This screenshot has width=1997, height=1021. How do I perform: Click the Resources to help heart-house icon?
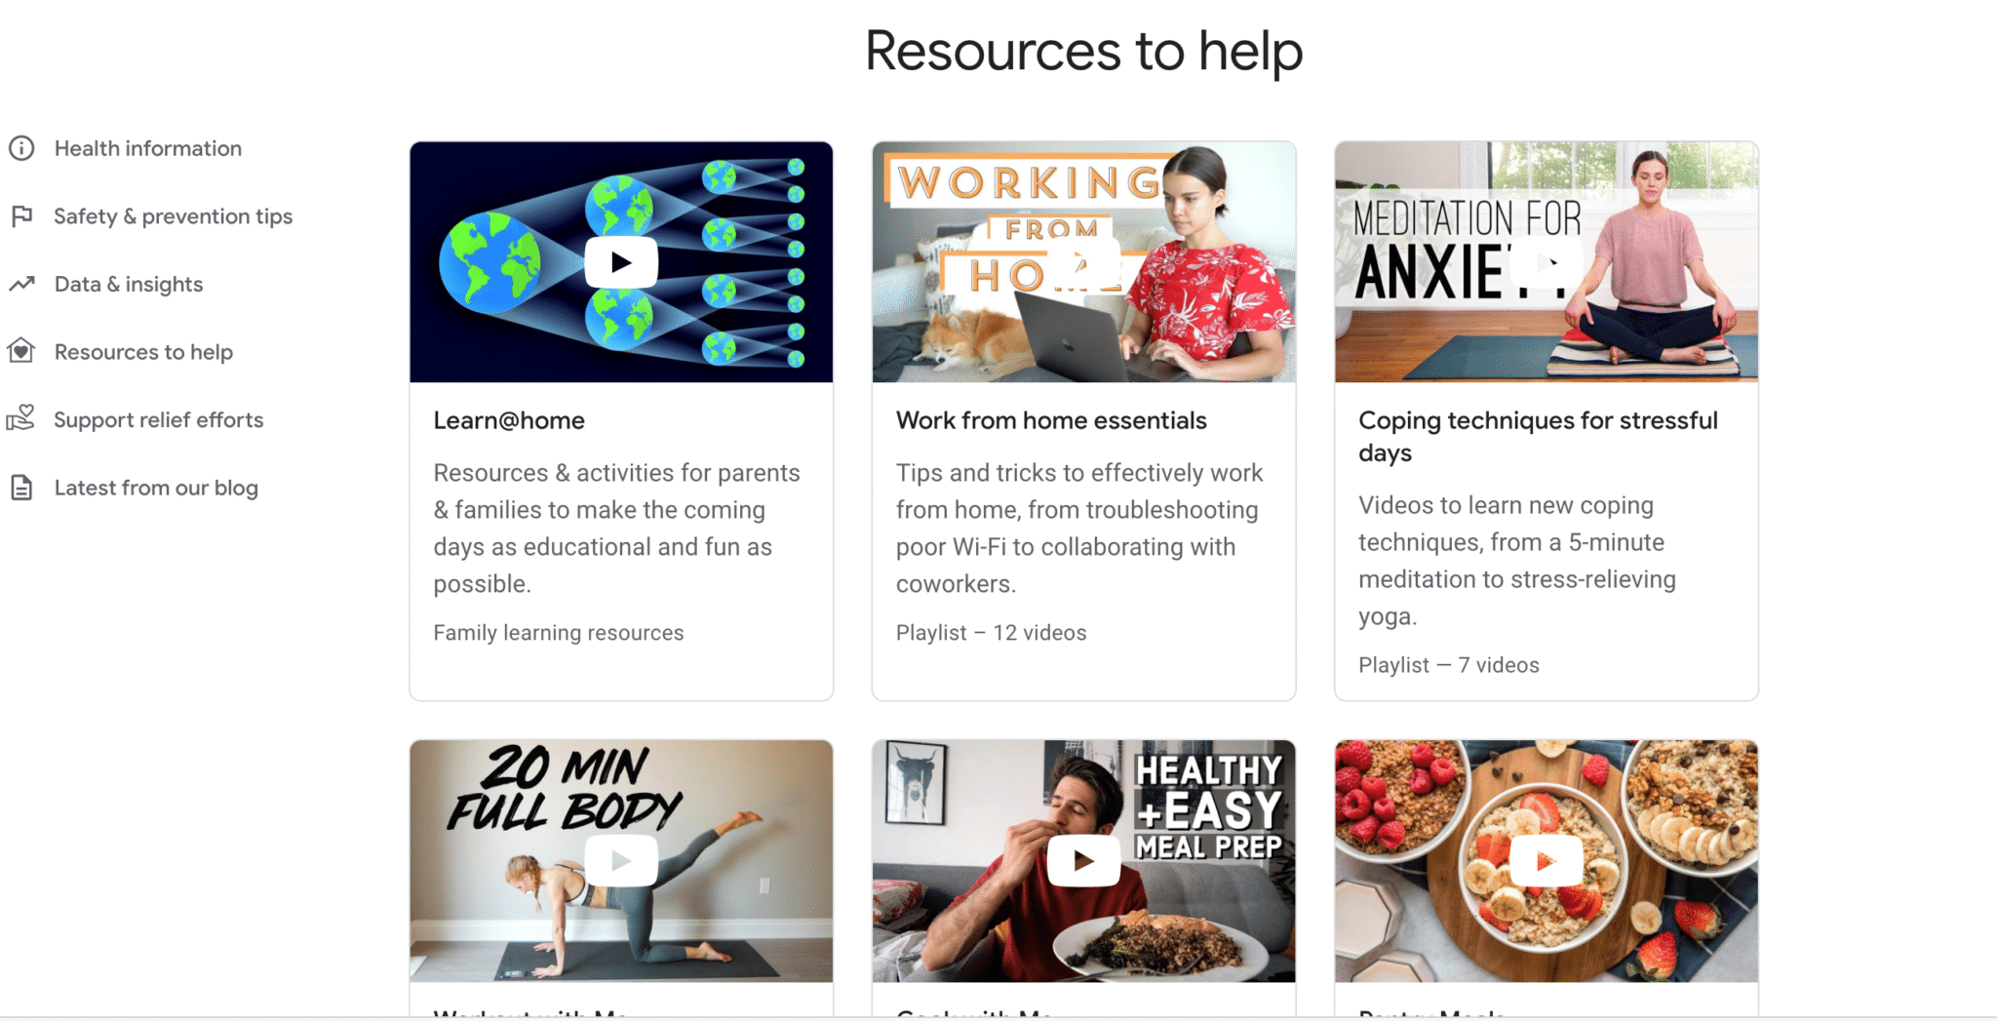click(21, 351)
